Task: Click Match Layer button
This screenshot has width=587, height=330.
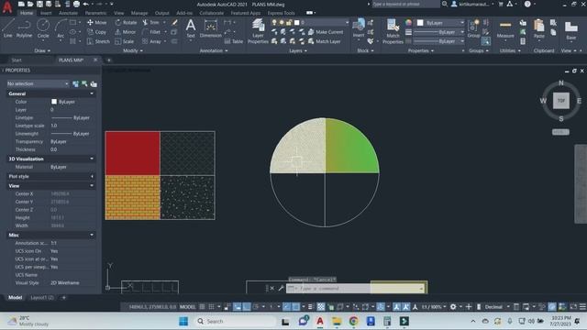Action: [324, 41]
